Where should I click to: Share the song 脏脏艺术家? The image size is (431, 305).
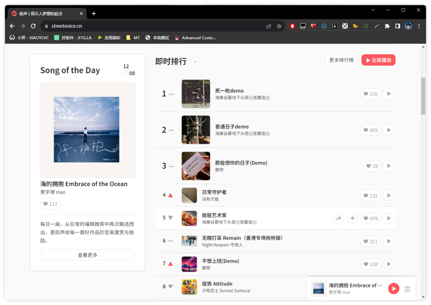click(339, 218)
